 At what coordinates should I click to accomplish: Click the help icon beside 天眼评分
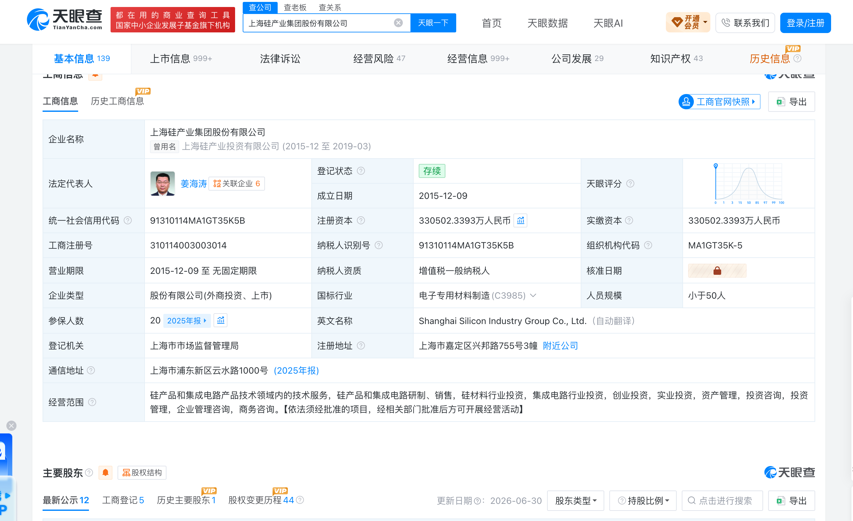(x=630, y=184)
